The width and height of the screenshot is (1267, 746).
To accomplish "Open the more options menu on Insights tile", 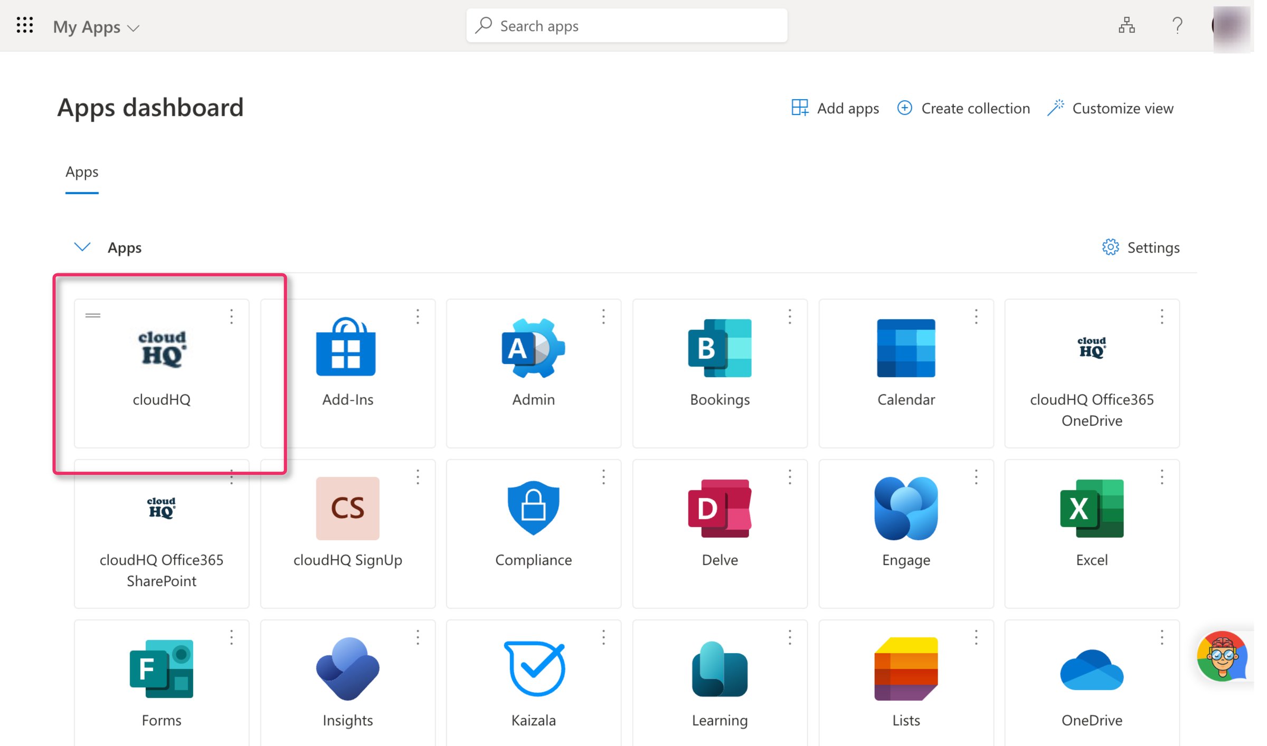I will 418,637.
